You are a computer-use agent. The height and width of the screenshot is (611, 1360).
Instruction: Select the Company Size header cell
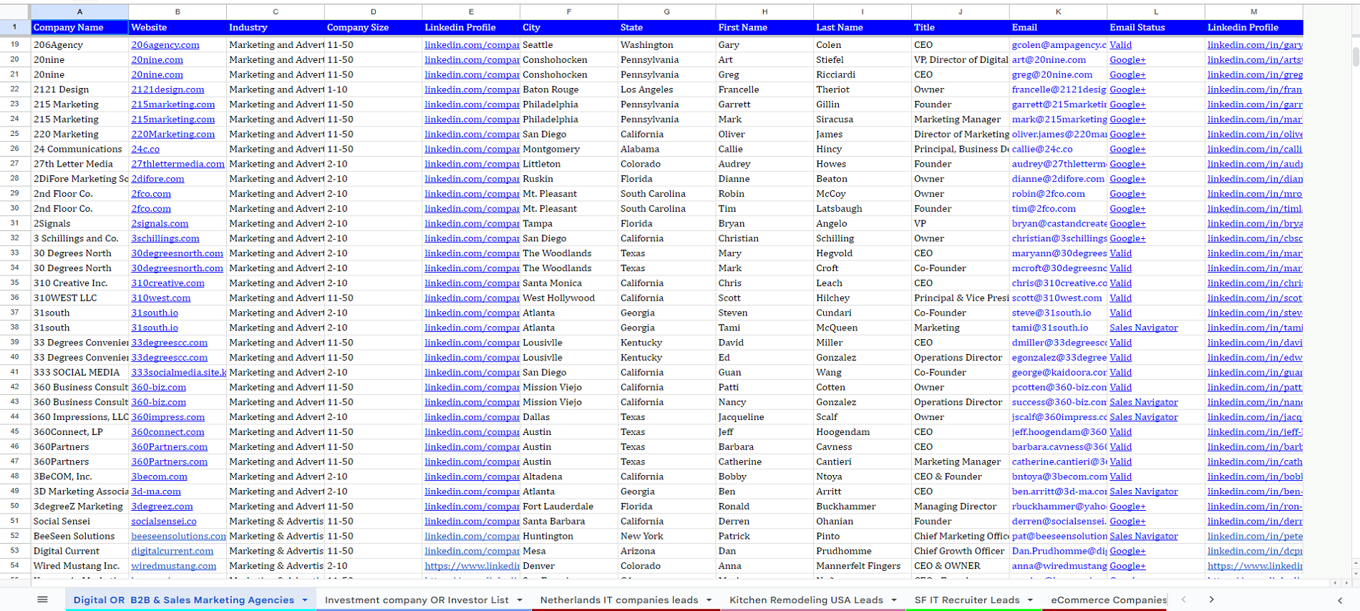373,27
